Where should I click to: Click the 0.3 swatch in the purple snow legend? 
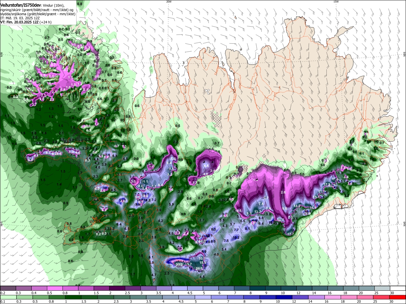click(23, 288)
